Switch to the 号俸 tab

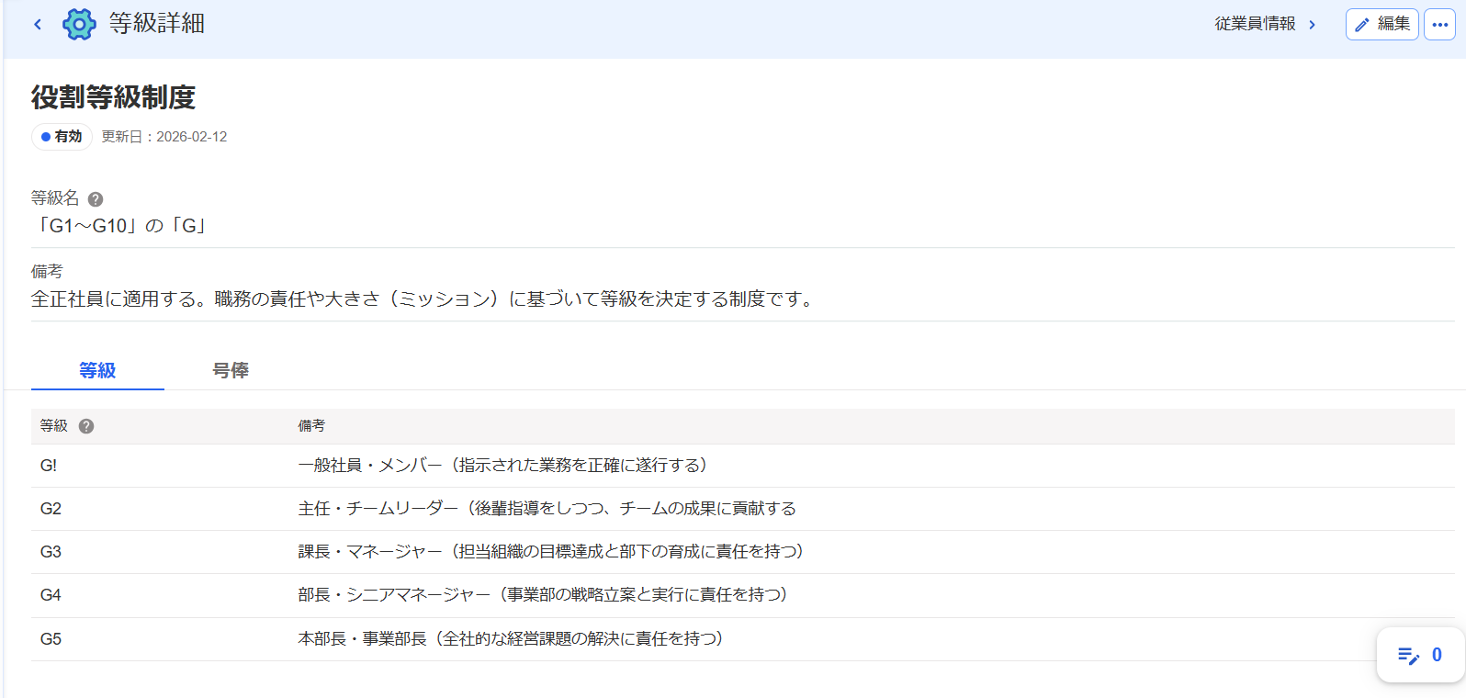click(x=231, y=370)
